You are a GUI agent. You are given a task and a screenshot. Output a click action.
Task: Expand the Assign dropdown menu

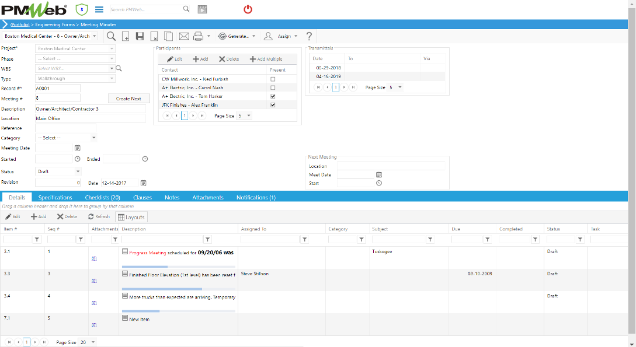[296, 36]
